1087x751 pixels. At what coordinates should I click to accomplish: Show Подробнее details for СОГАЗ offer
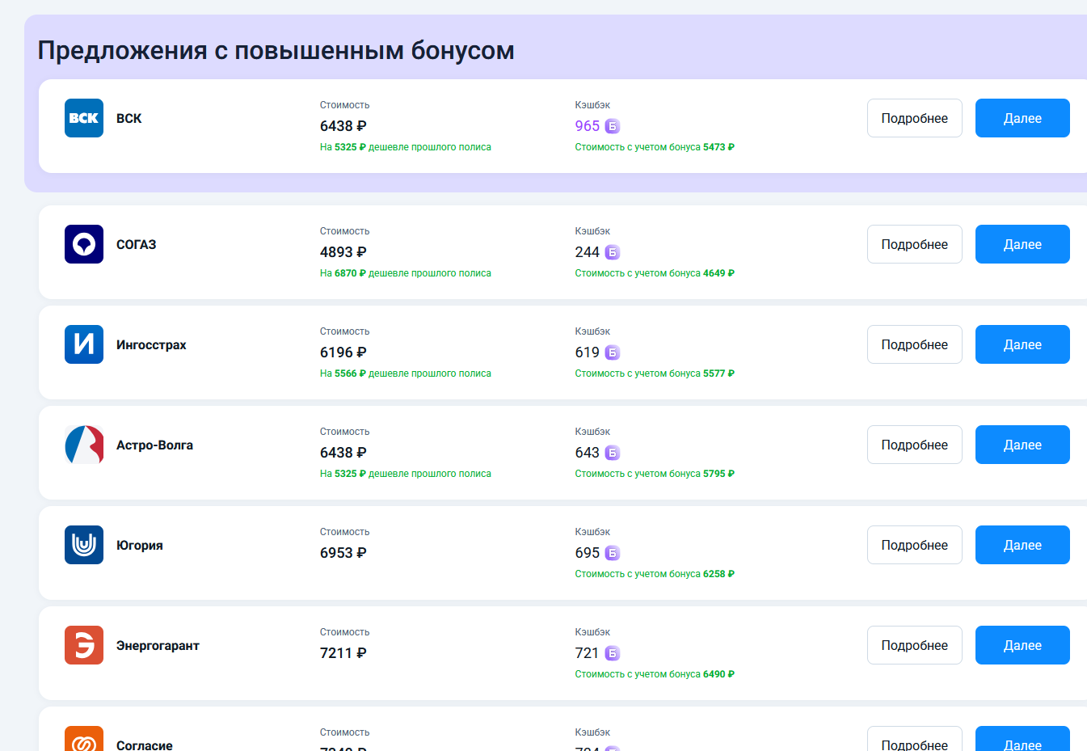[x=914, y=244]
